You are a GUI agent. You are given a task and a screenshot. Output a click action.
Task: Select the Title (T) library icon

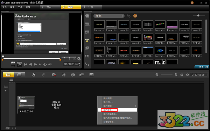(x=87, y=40)
